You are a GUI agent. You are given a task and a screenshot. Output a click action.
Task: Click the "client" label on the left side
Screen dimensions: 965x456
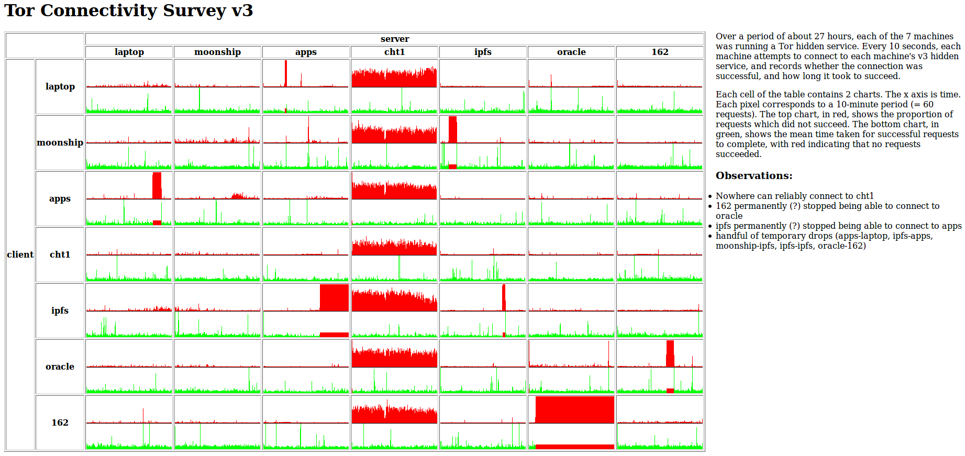point(20,254)
